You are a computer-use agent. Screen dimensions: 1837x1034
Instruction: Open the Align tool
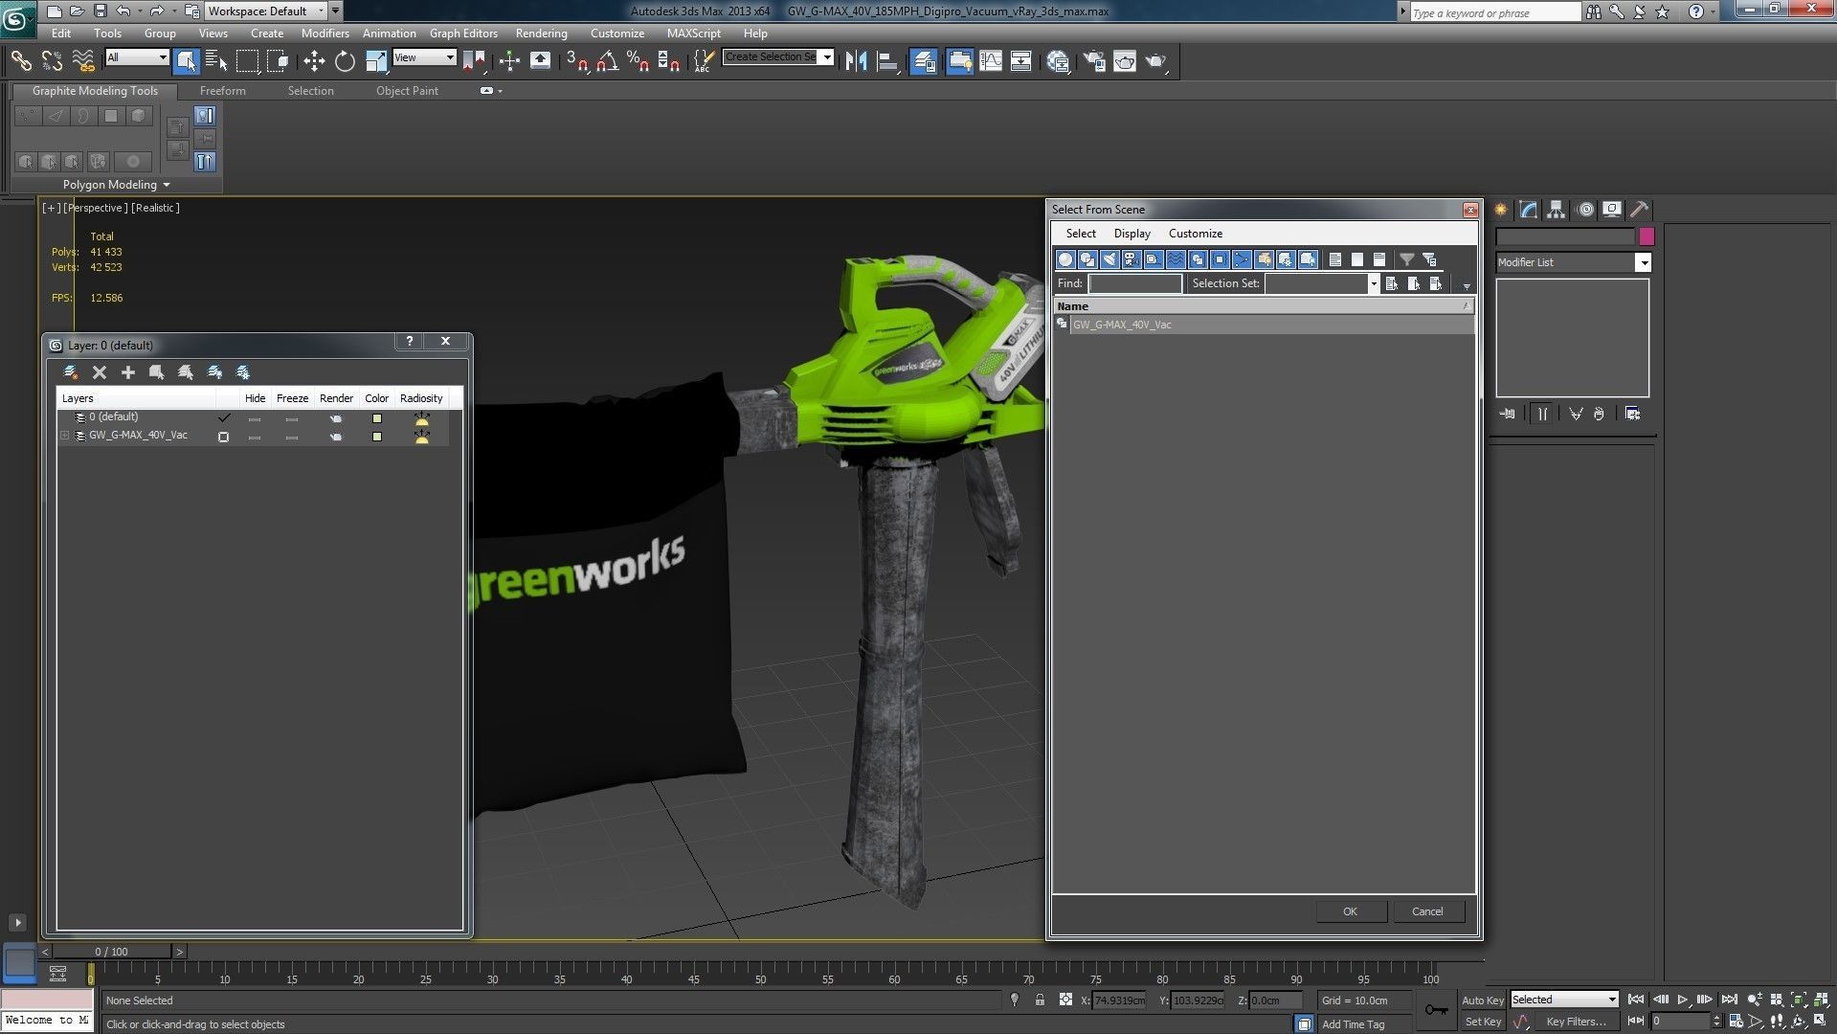(887, 60)
